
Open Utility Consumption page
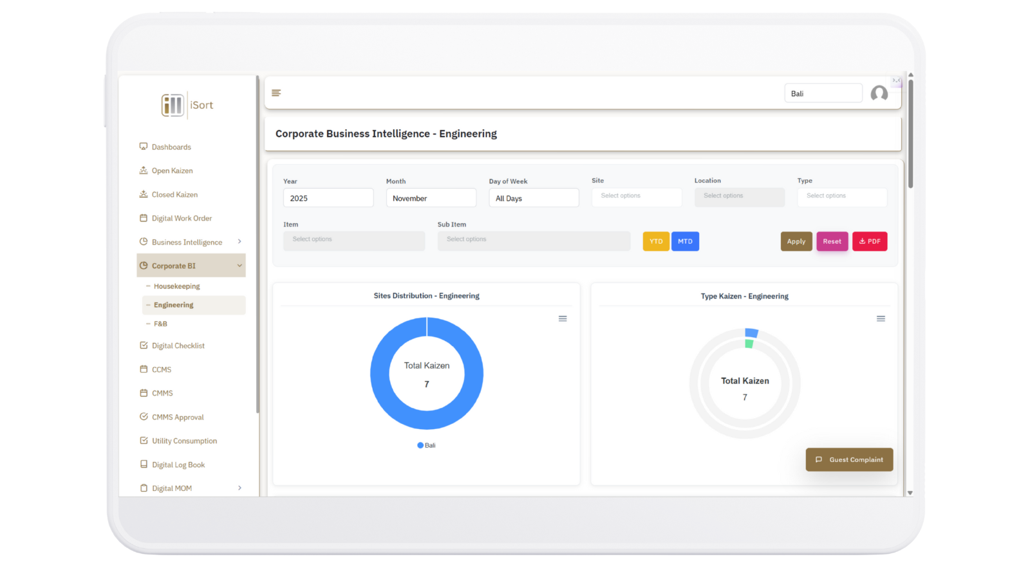pos(184,441)
